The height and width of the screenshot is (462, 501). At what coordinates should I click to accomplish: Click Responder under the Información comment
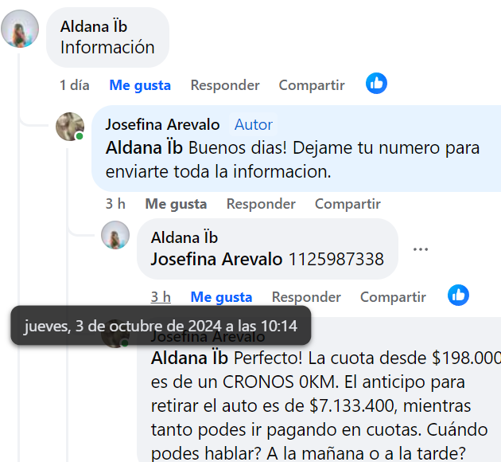(x=225, y=85)
